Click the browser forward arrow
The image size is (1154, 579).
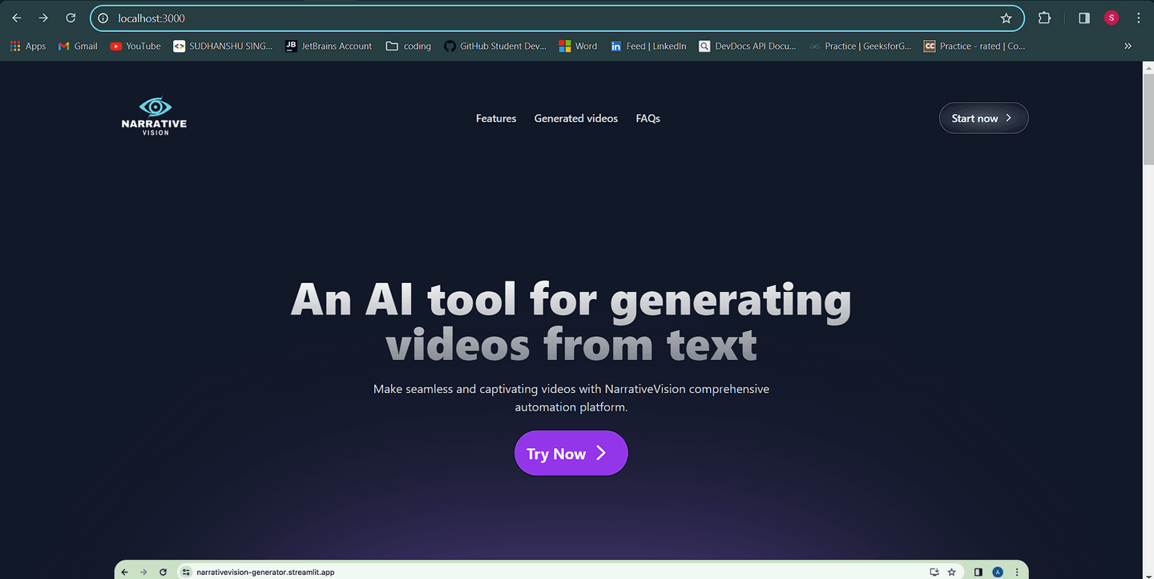tap(43, 18)
